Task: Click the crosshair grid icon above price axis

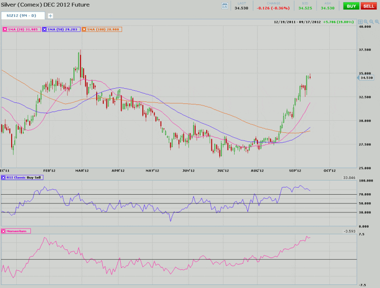Action: (x=360, y=22)
